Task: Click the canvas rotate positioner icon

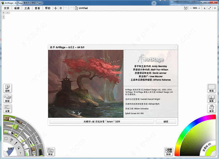Action: click(185, 8)
